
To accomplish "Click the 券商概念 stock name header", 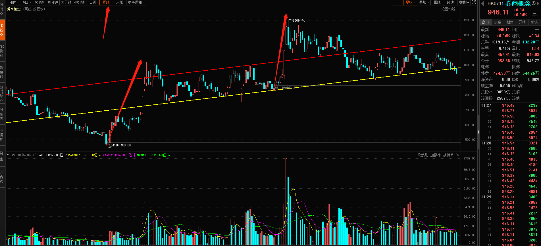I will (518, 3).
